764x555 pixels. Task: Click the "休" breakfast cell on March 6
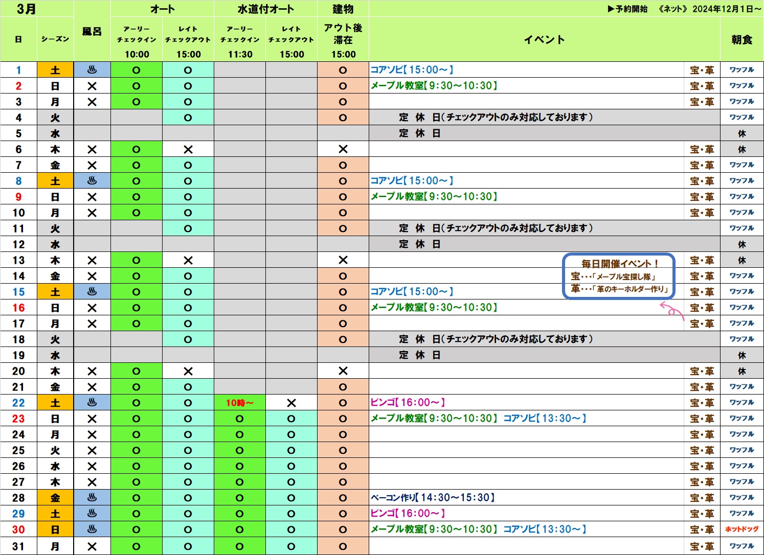coord(742,149)
